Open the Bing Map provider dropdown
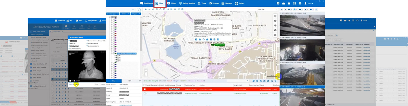 coord(268,9)
